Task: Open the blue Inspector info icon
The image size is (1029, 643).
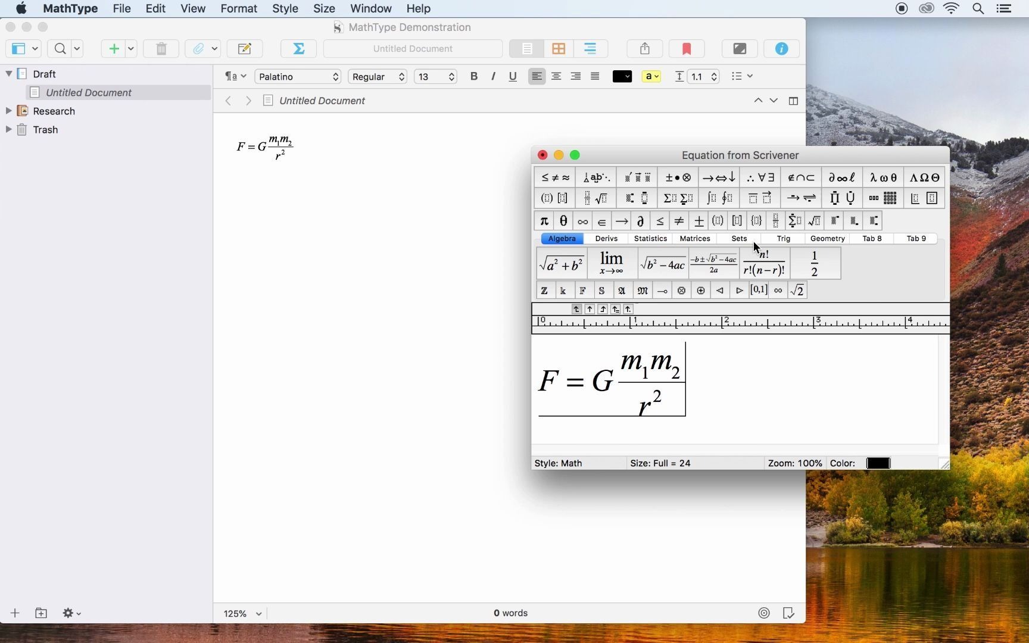Action: pyautogui.click(x=782, y=49)
